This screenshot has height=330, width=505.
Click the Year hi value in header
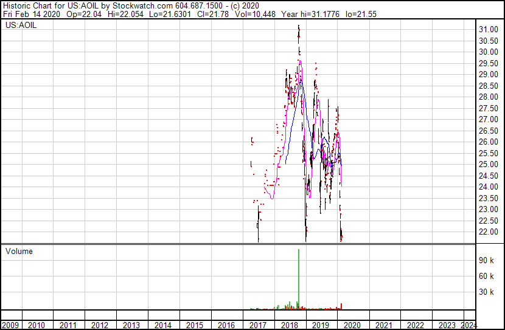coord(324,14)
